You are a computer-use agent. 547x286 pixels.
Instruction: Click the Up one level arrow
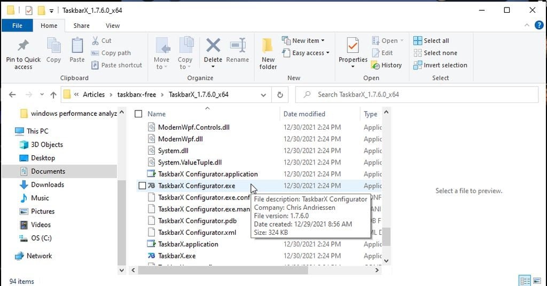coord(53,95)
